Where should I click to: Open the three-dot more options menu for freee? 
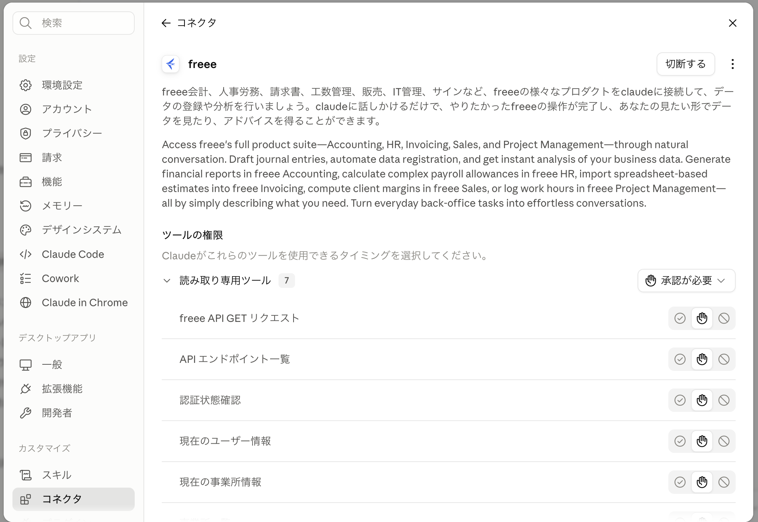(732, 64)
